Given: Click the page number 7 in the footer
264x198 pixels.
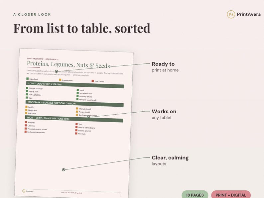Looking at the screenshot, I should click(120, 194).
